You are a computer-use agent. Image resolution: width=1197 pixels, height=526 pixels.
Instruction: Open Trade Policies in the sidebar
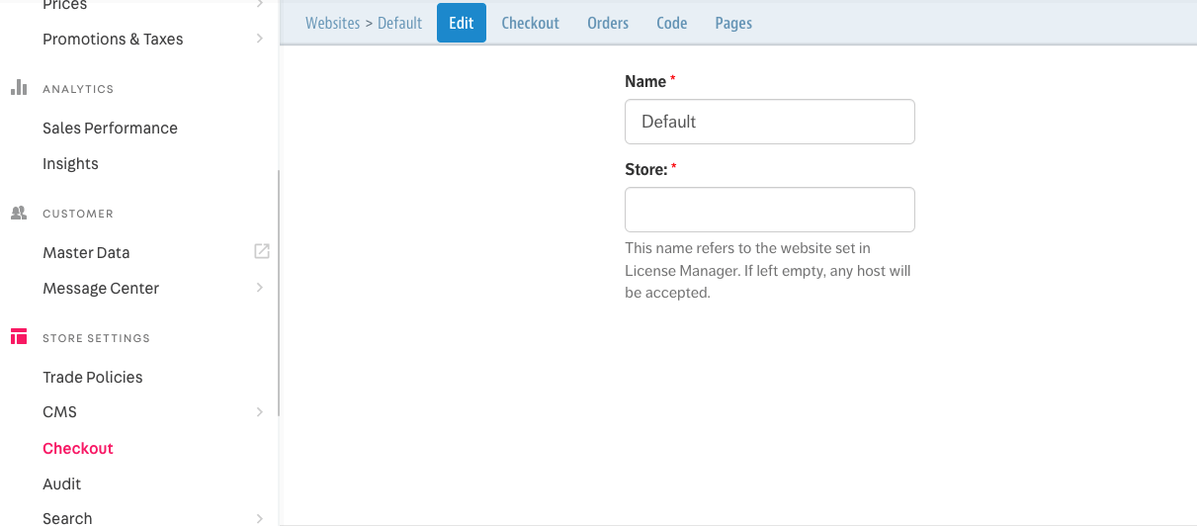tap(93, 377)
